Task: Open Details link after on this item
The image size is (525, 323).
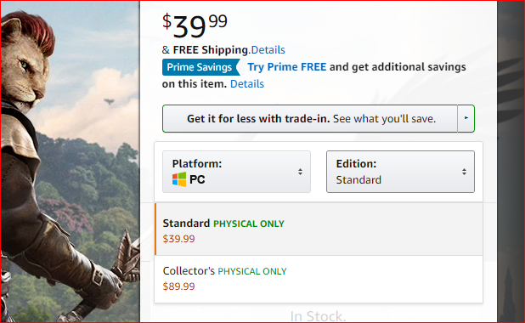Action: coord(247,84)
